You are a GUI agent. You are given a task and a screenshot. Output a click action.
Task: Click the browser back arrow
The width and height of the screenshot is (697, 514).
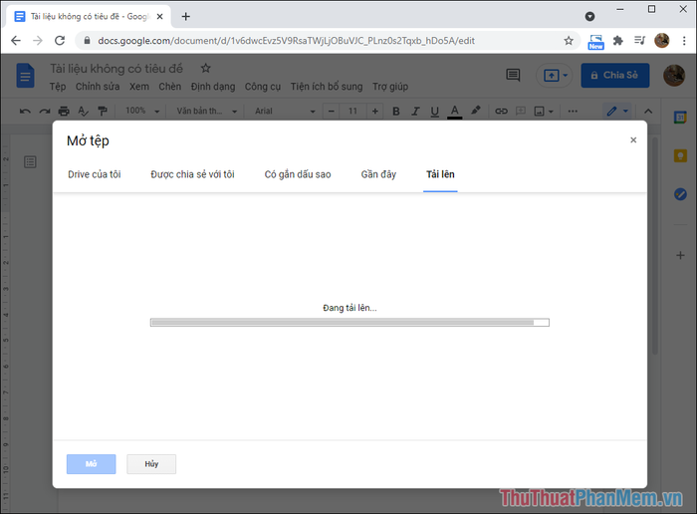click(16, 41)
